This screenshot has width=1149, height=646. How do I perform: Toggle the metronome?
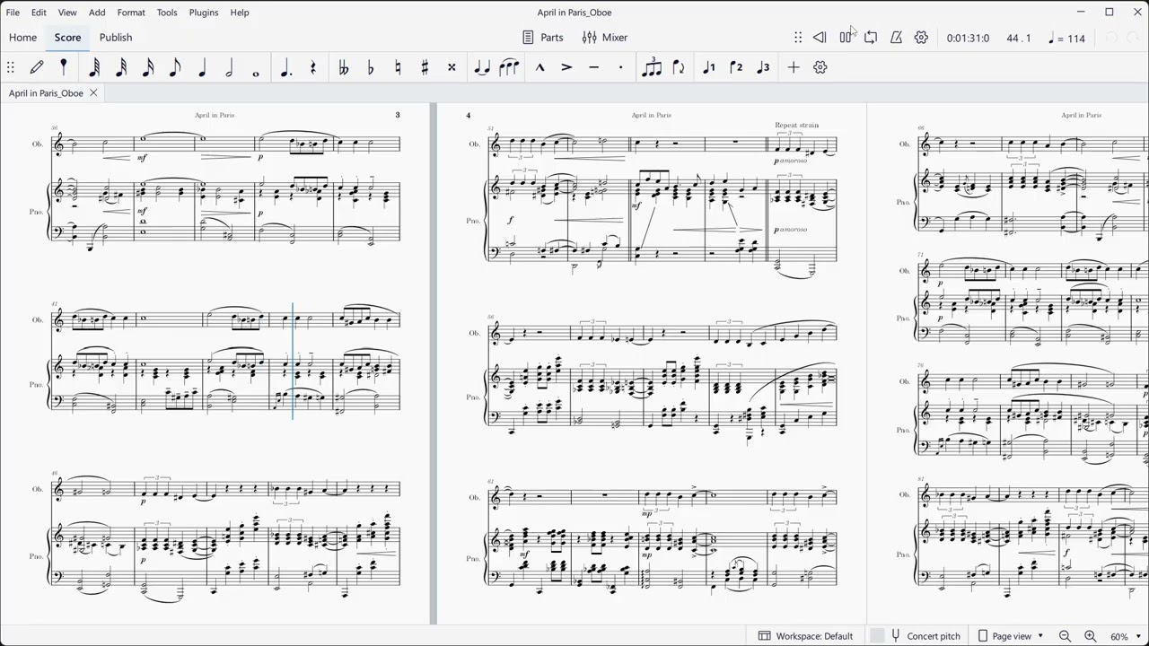896,38
